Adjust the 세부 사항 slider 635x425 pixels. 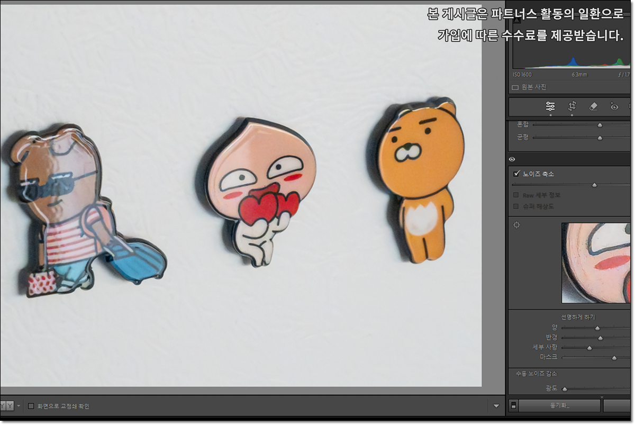tap(589, 348)
